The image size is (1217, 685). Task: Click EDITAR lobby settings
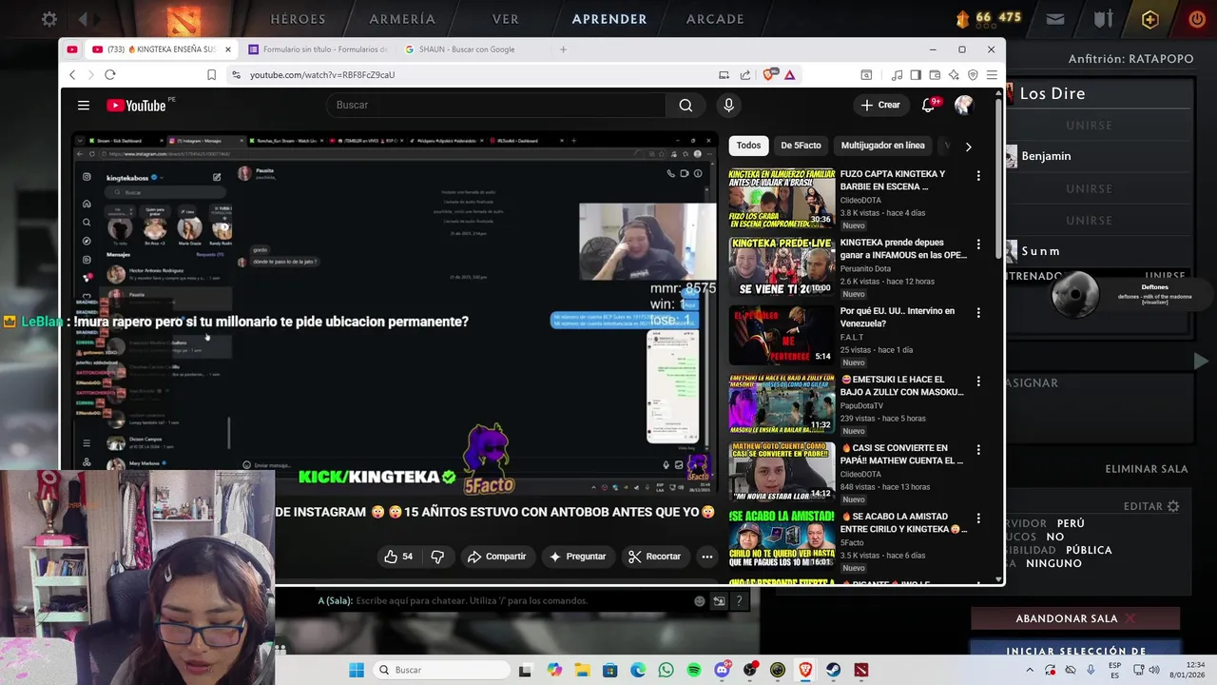point(1151,506)
